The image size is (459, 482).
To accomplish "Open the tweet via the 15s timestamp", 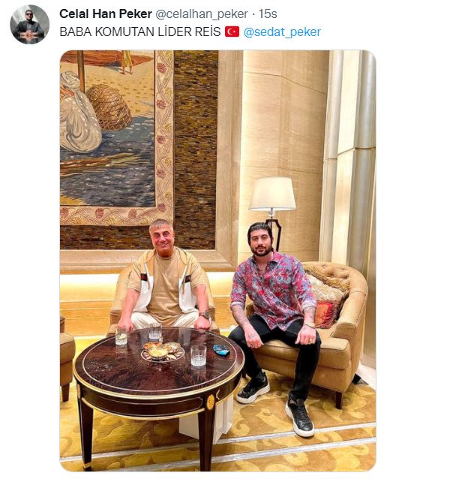I will tap(268, 14).
